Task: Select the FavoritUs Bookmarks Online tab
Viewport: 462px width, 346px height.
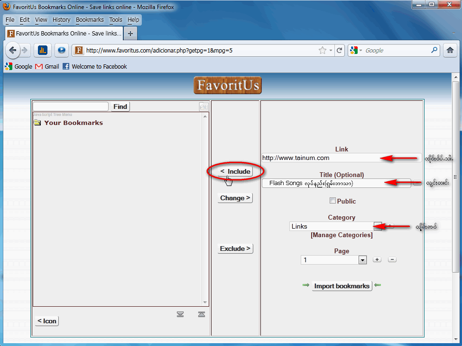Action: (64, 34)
